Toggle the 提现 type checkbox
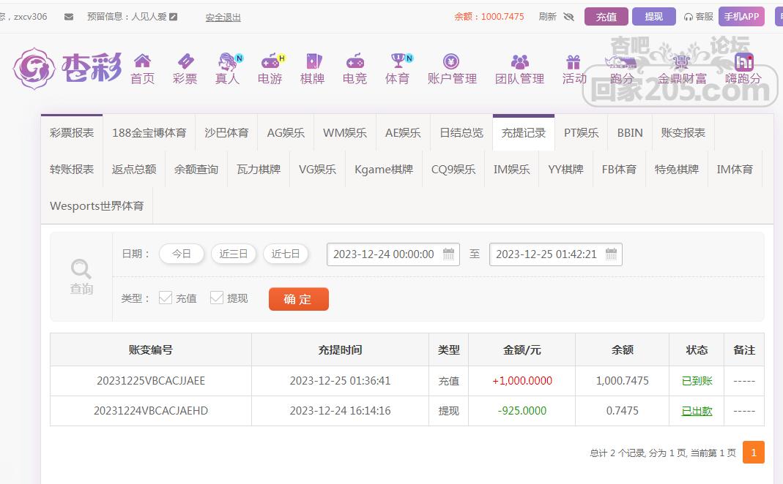 click(217, 298)
